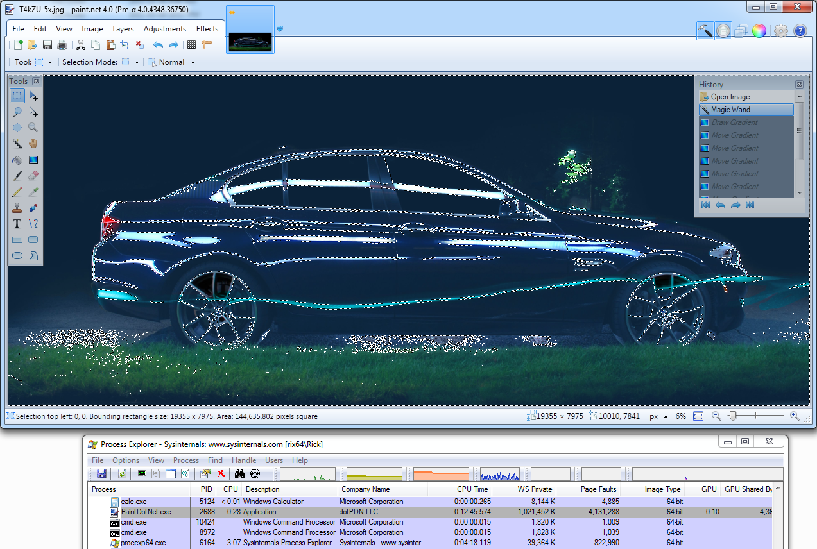Click the crosshair target icon in Process Explorer

click(x=255, y=474)
